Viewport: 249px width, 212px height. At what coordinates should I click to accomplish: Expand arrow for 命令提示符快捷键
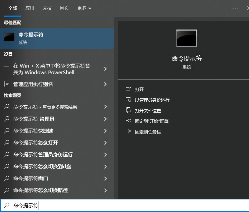[105, 131]
